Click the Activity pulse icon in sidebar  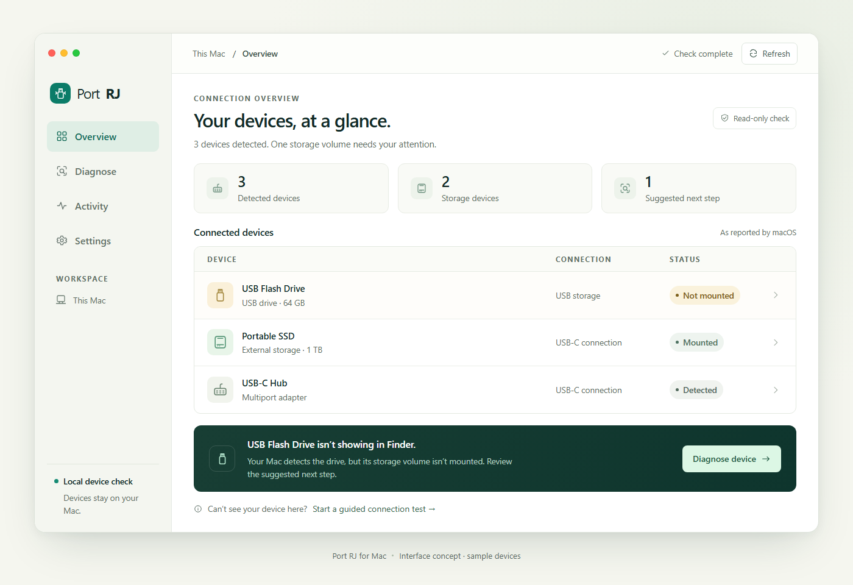point(62,206)
